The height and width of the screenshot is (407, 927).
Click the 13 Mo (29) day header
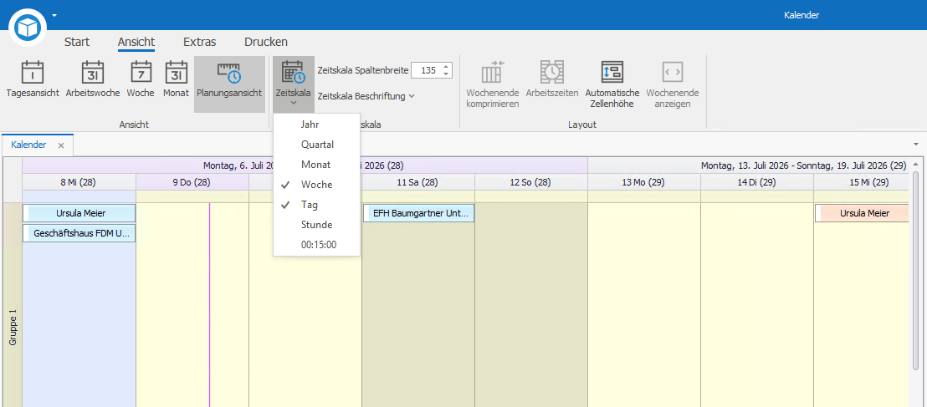click(x=644, y=182)
